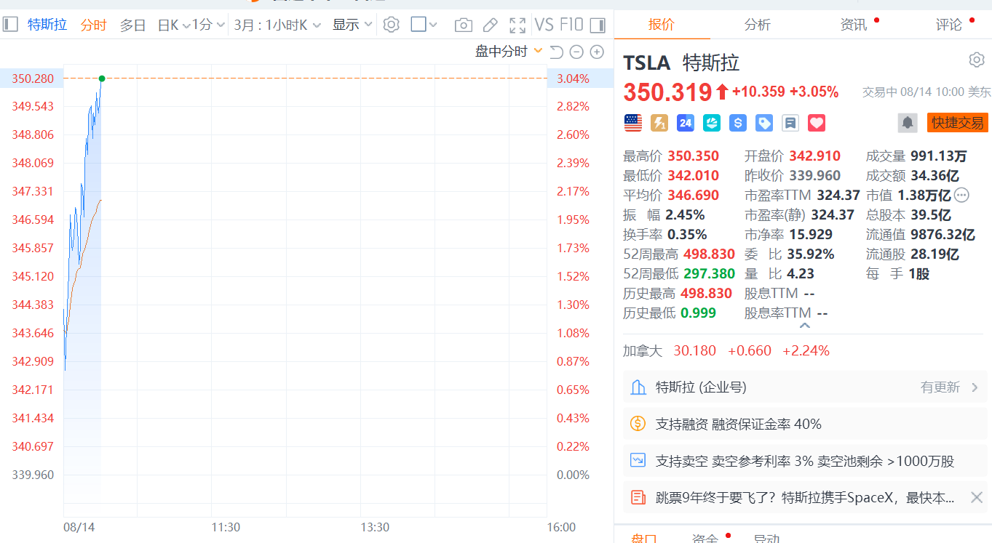This screenshot has width=992, height=543.
Task: Collapse the quote details with up chevron
Action: (x=805, y=326)
